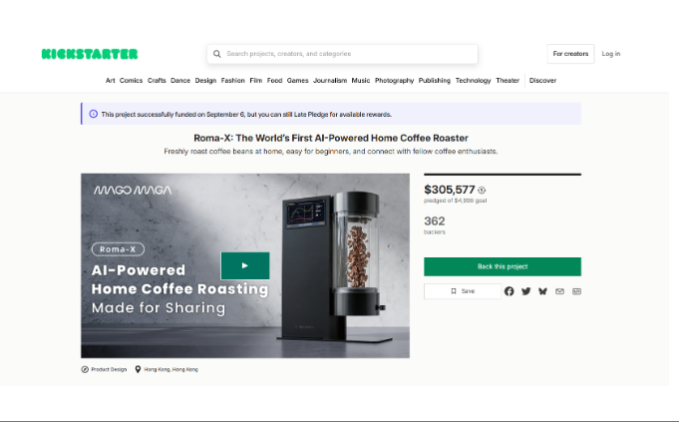Click the 'Freshly roast coffee beans' subtitle
Screen dimensions: 679x422
(331, 152)
